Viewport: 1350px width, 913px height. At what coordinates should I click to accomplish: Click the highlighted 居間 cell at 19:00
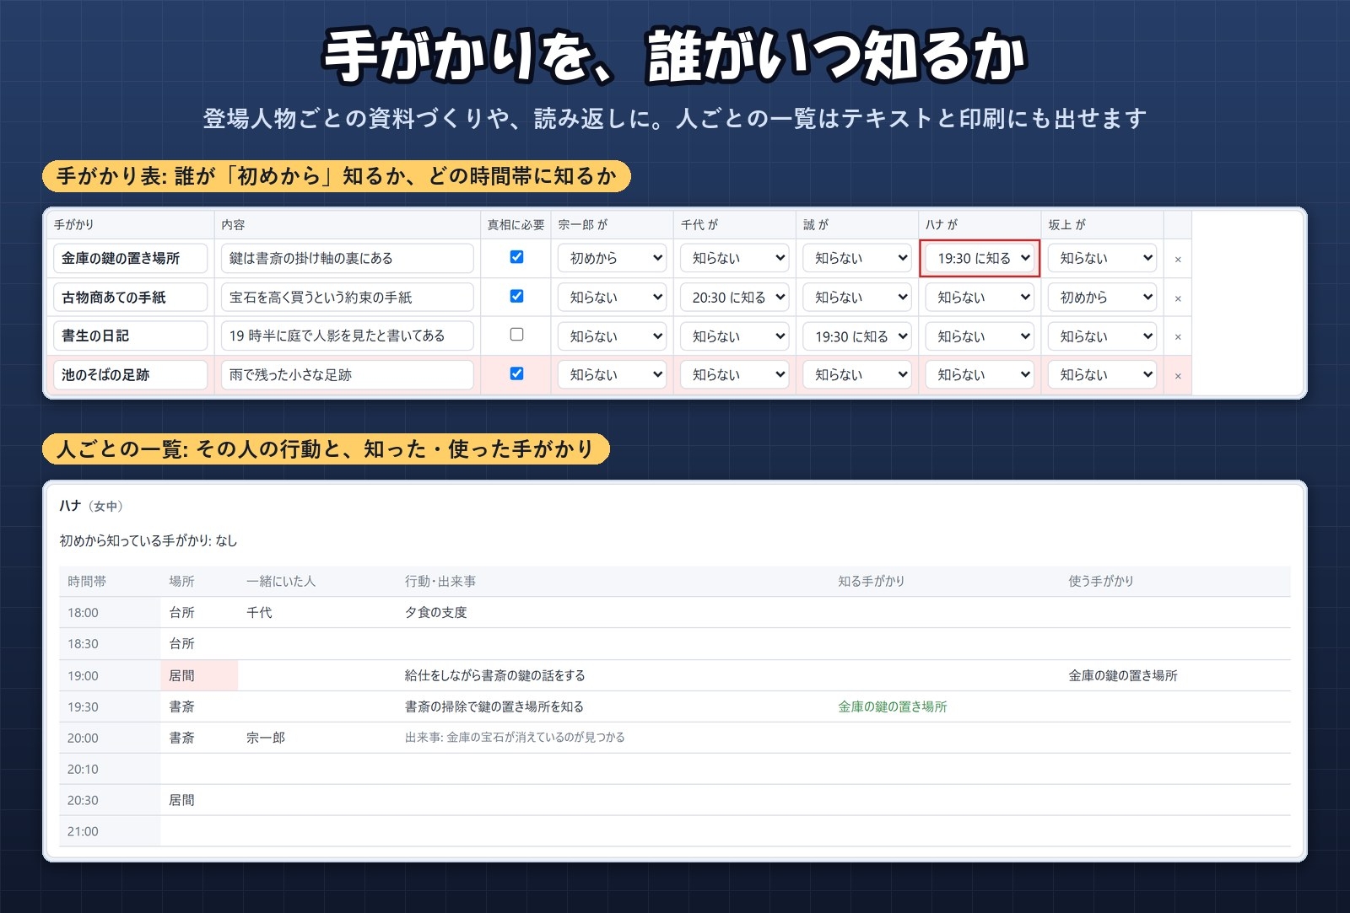click(x=199, y=675)
